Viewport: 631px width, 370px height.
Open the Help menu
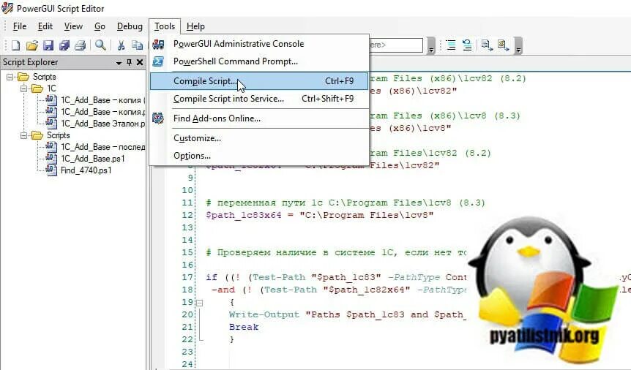tap(195, 26)
